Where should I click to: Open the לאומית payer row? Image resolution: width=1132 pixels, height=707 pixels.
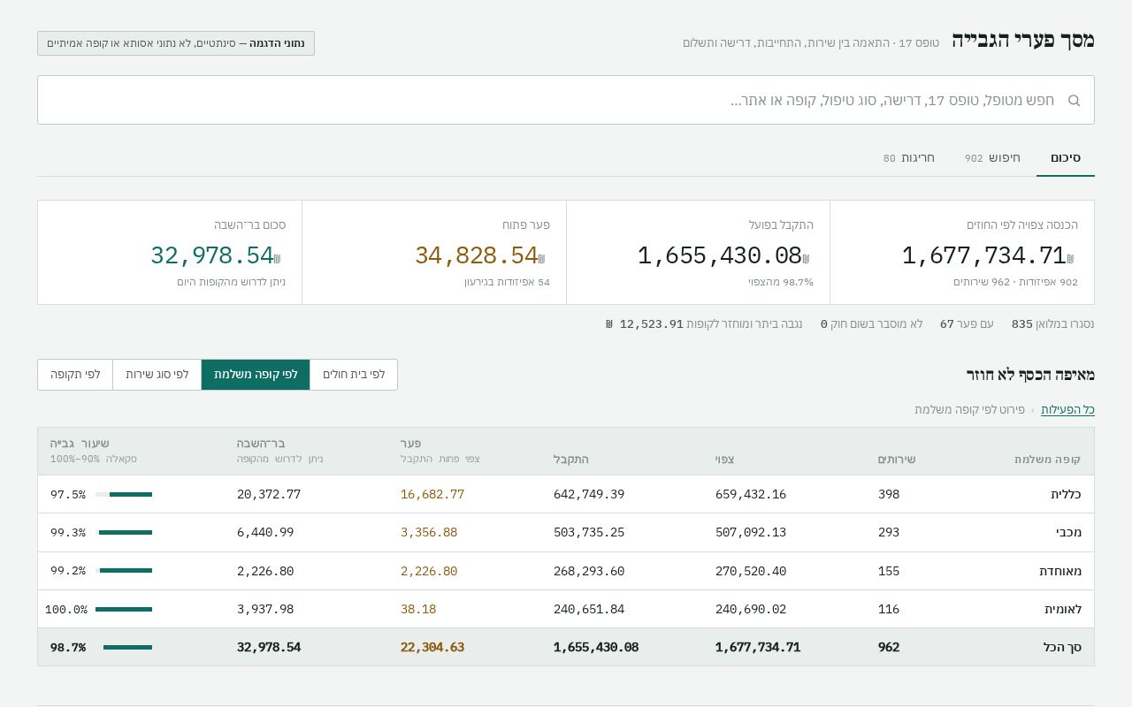pyautogui.click(x=566, y=609)
